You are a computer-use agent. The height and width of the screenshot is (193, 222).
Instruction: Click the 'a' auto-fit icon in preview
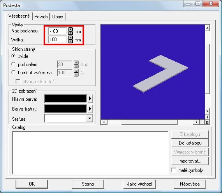coord(207,122)
